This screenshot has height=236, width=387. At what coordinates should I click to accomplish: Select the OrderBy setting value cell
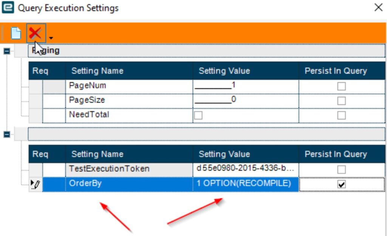coord(246,184)
